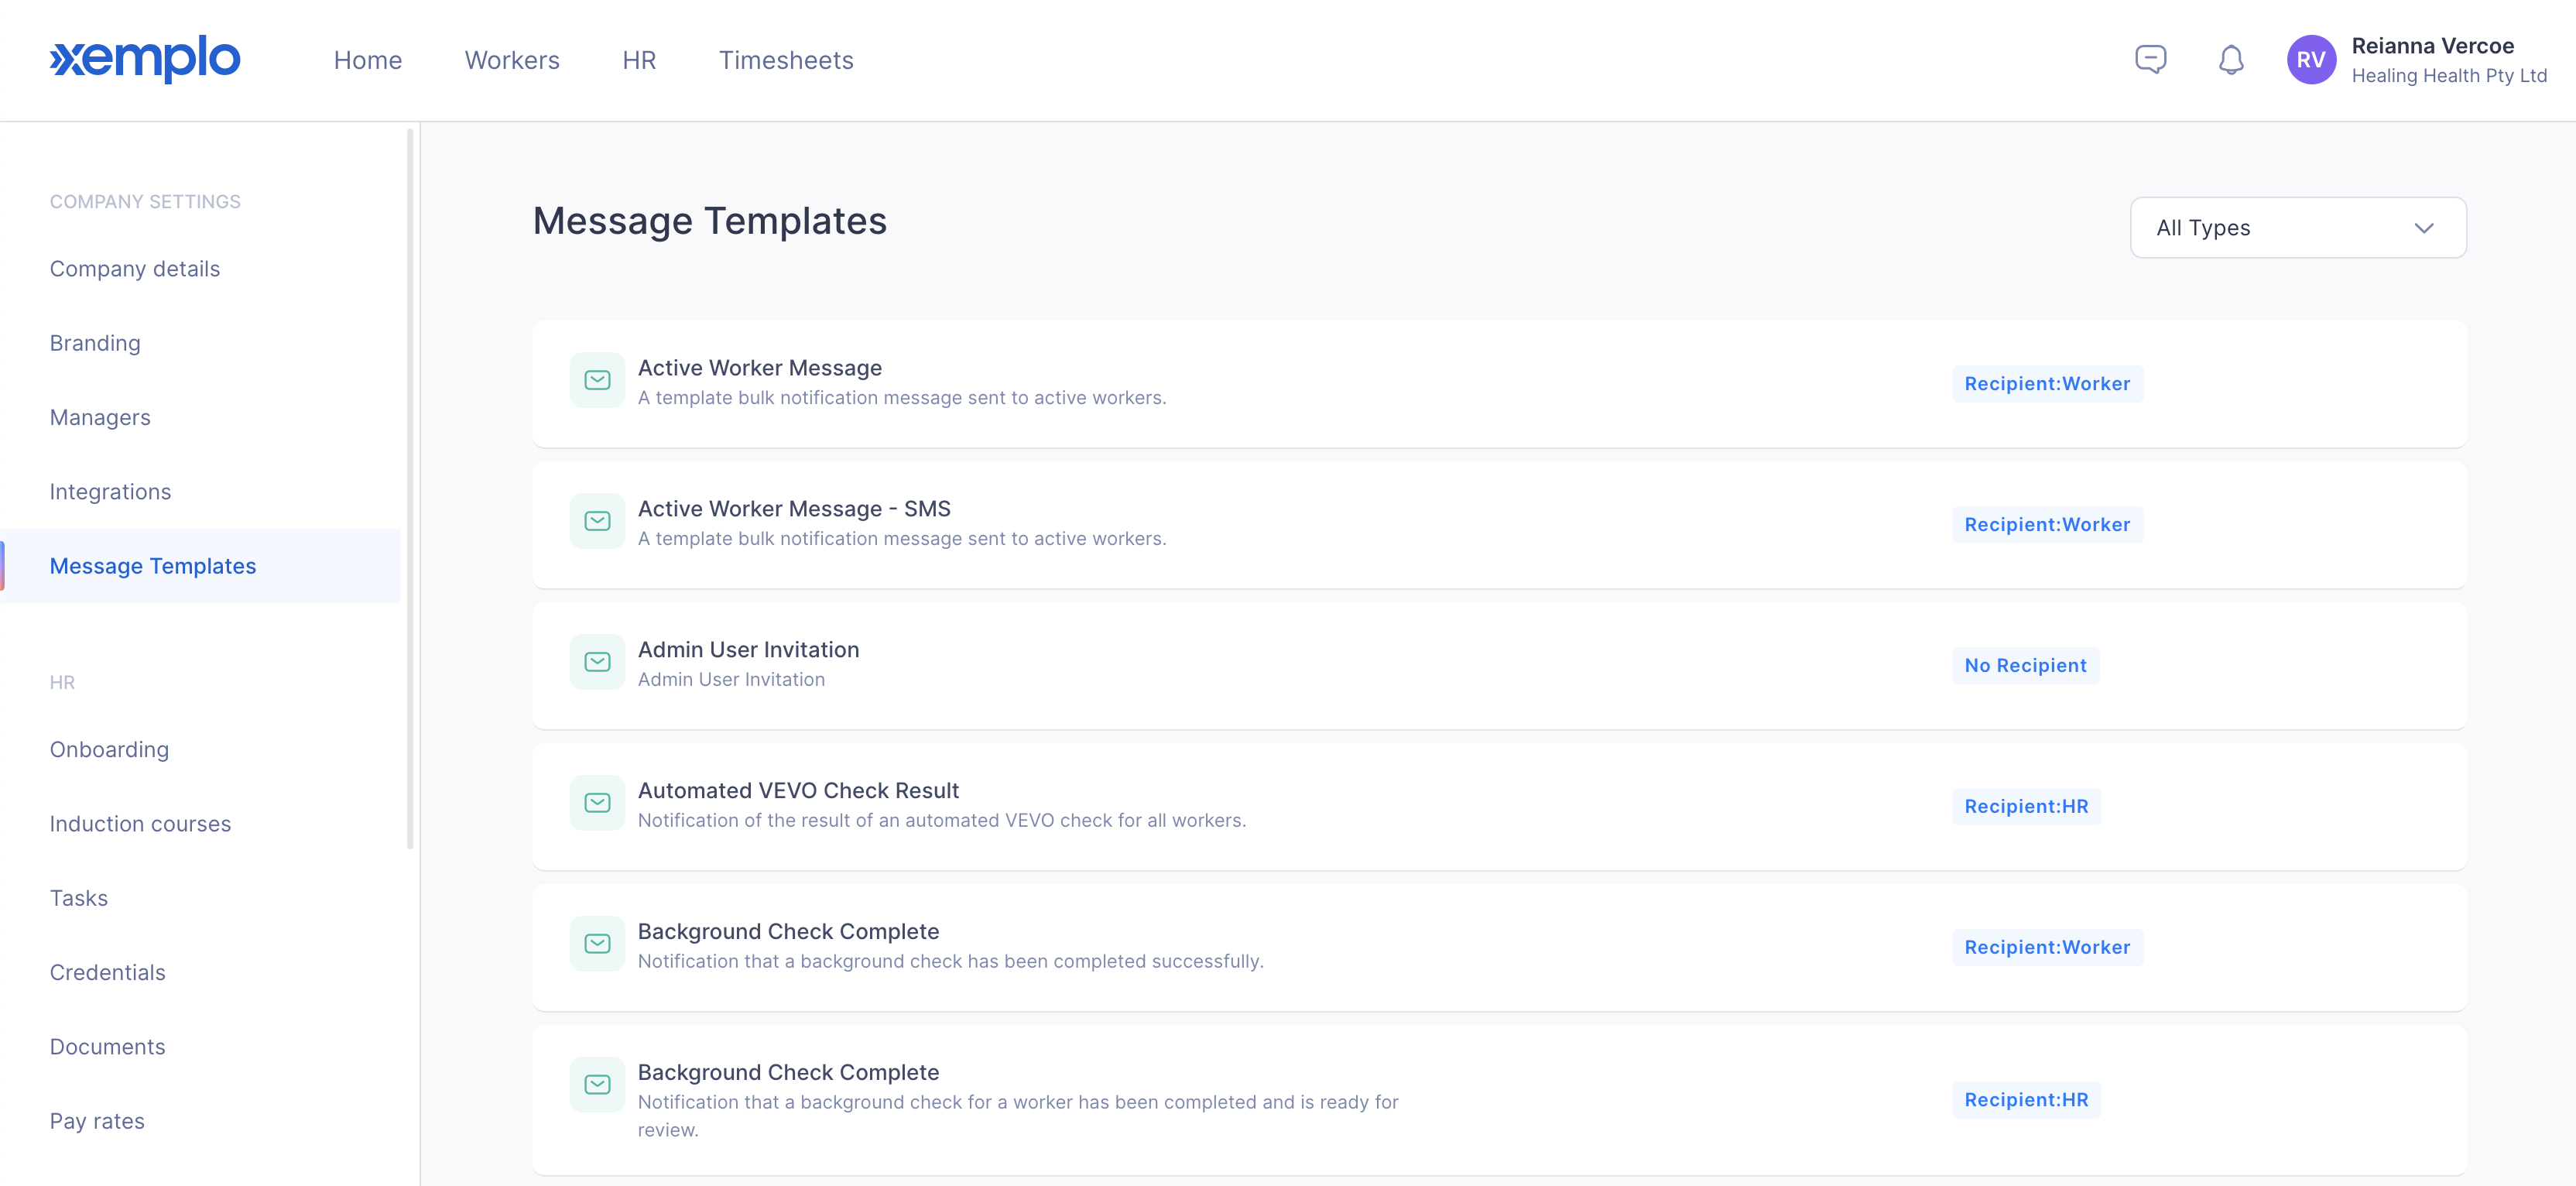This screenshot has width=2576, height=1186.
Task: Open the Admin User Invitation template title
Action: (x=748, y=650)
